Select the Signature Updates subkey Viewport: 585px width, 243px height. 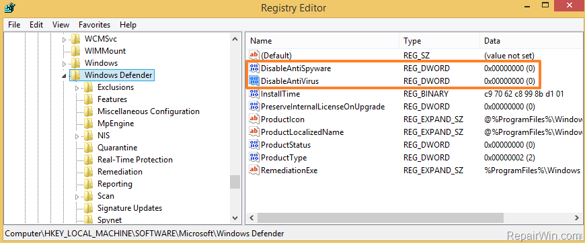tap(130, 208)
